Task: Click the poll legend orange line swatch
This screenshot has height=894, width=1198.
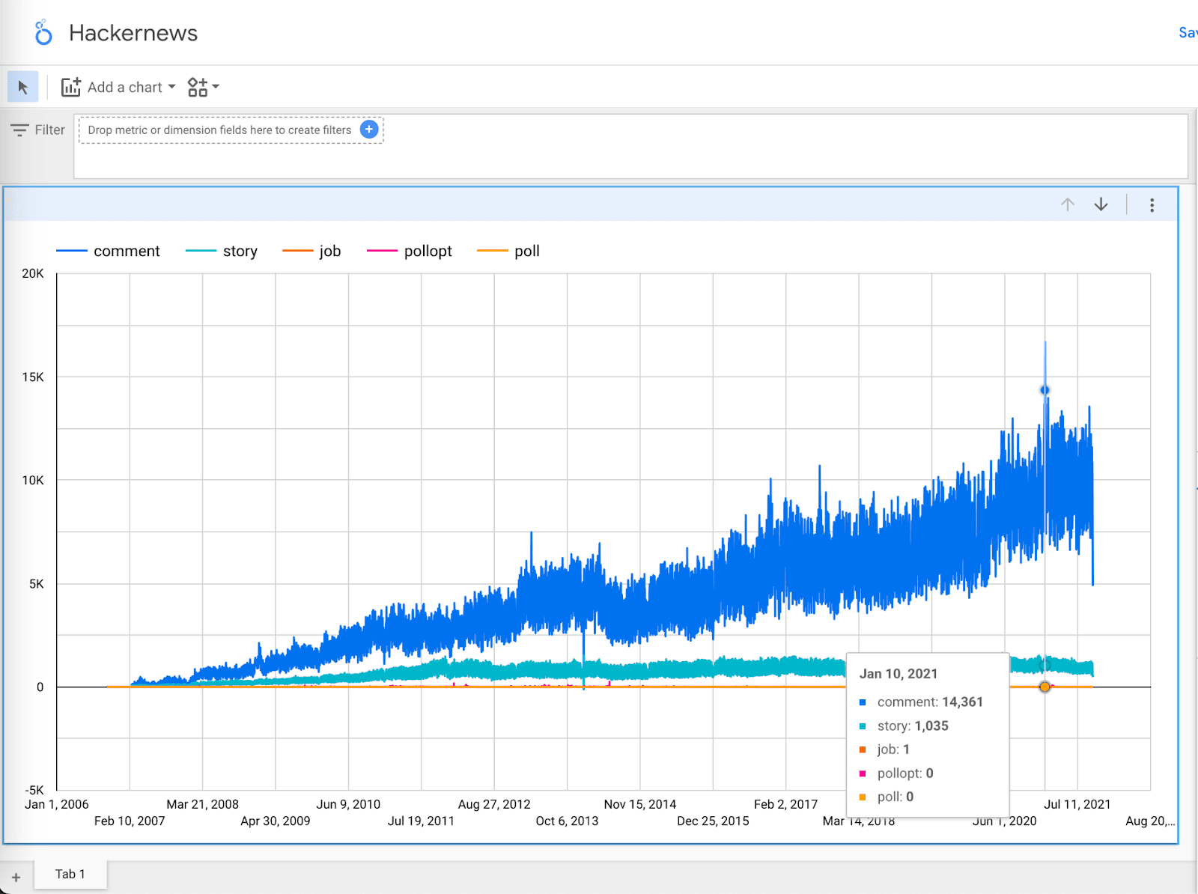Action: (x=492, y=252)
